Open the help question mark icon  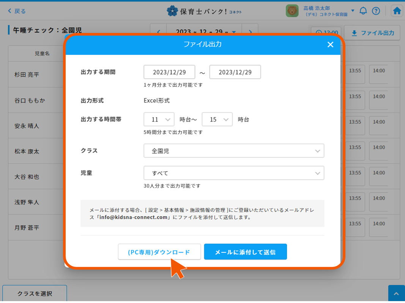click(376, 11)
